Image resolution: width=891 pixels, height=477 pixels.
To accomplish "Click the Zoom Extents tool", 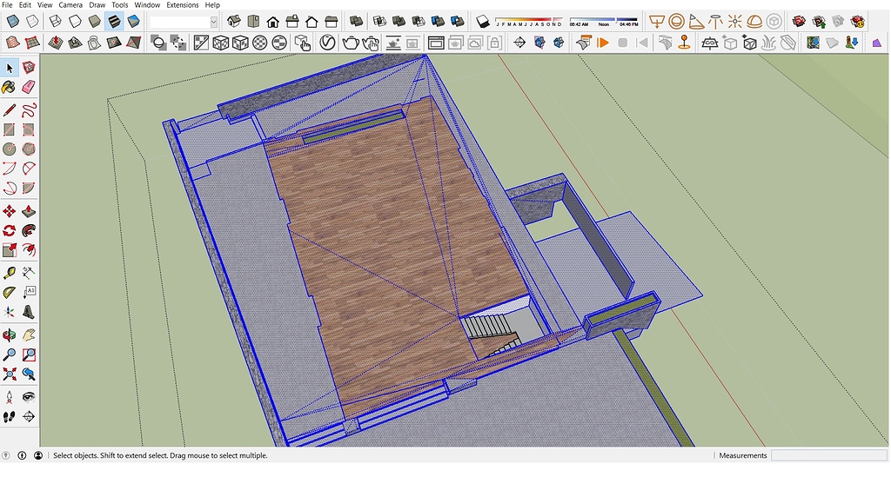I will click(x=10, y=374).
